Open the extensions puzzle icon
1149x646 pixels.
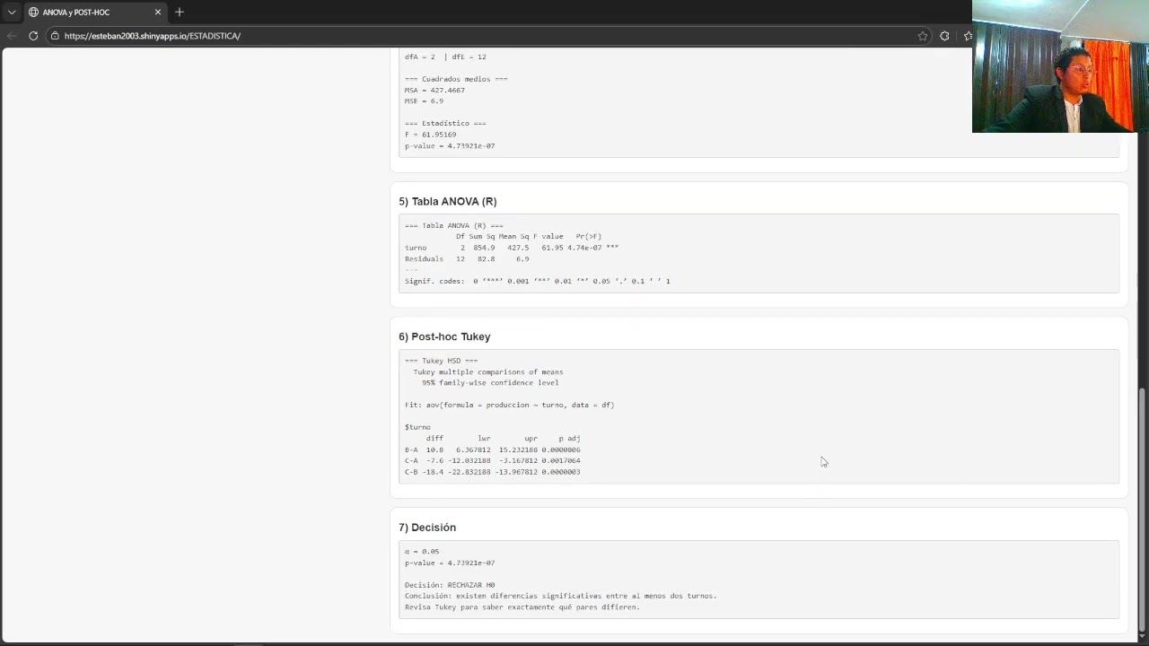tap(944, 36)
